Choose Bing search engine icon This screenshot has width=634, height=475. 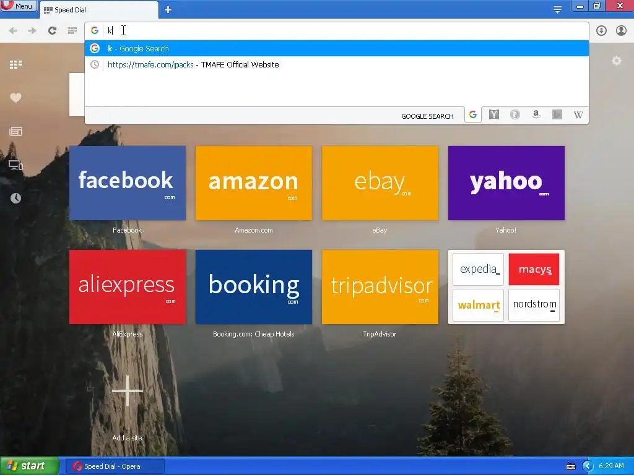pyautogui.click(x=557, y=114)
